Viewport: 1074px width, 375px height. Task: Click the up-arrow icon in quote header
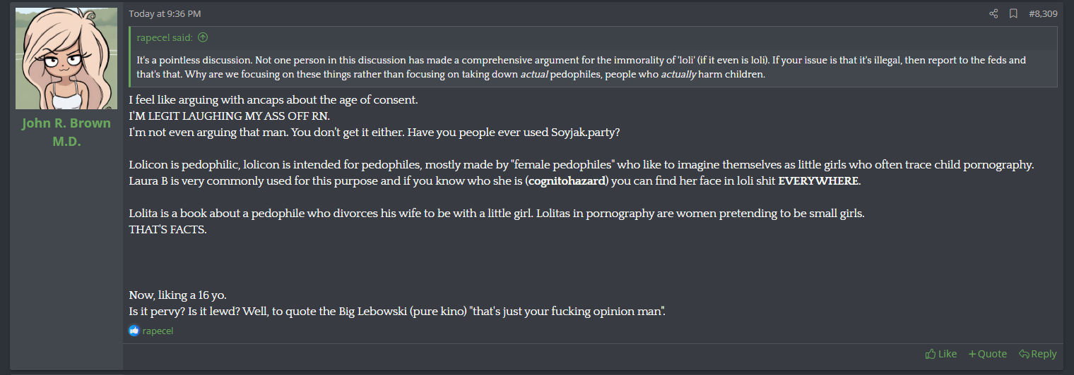203,37
